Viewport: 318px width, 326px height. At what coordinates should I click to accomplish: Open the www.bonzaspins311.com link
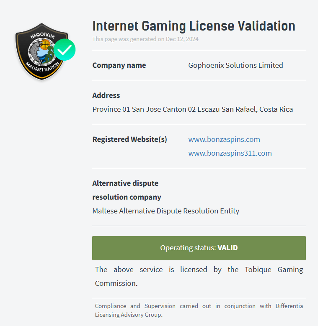[230, 153]
